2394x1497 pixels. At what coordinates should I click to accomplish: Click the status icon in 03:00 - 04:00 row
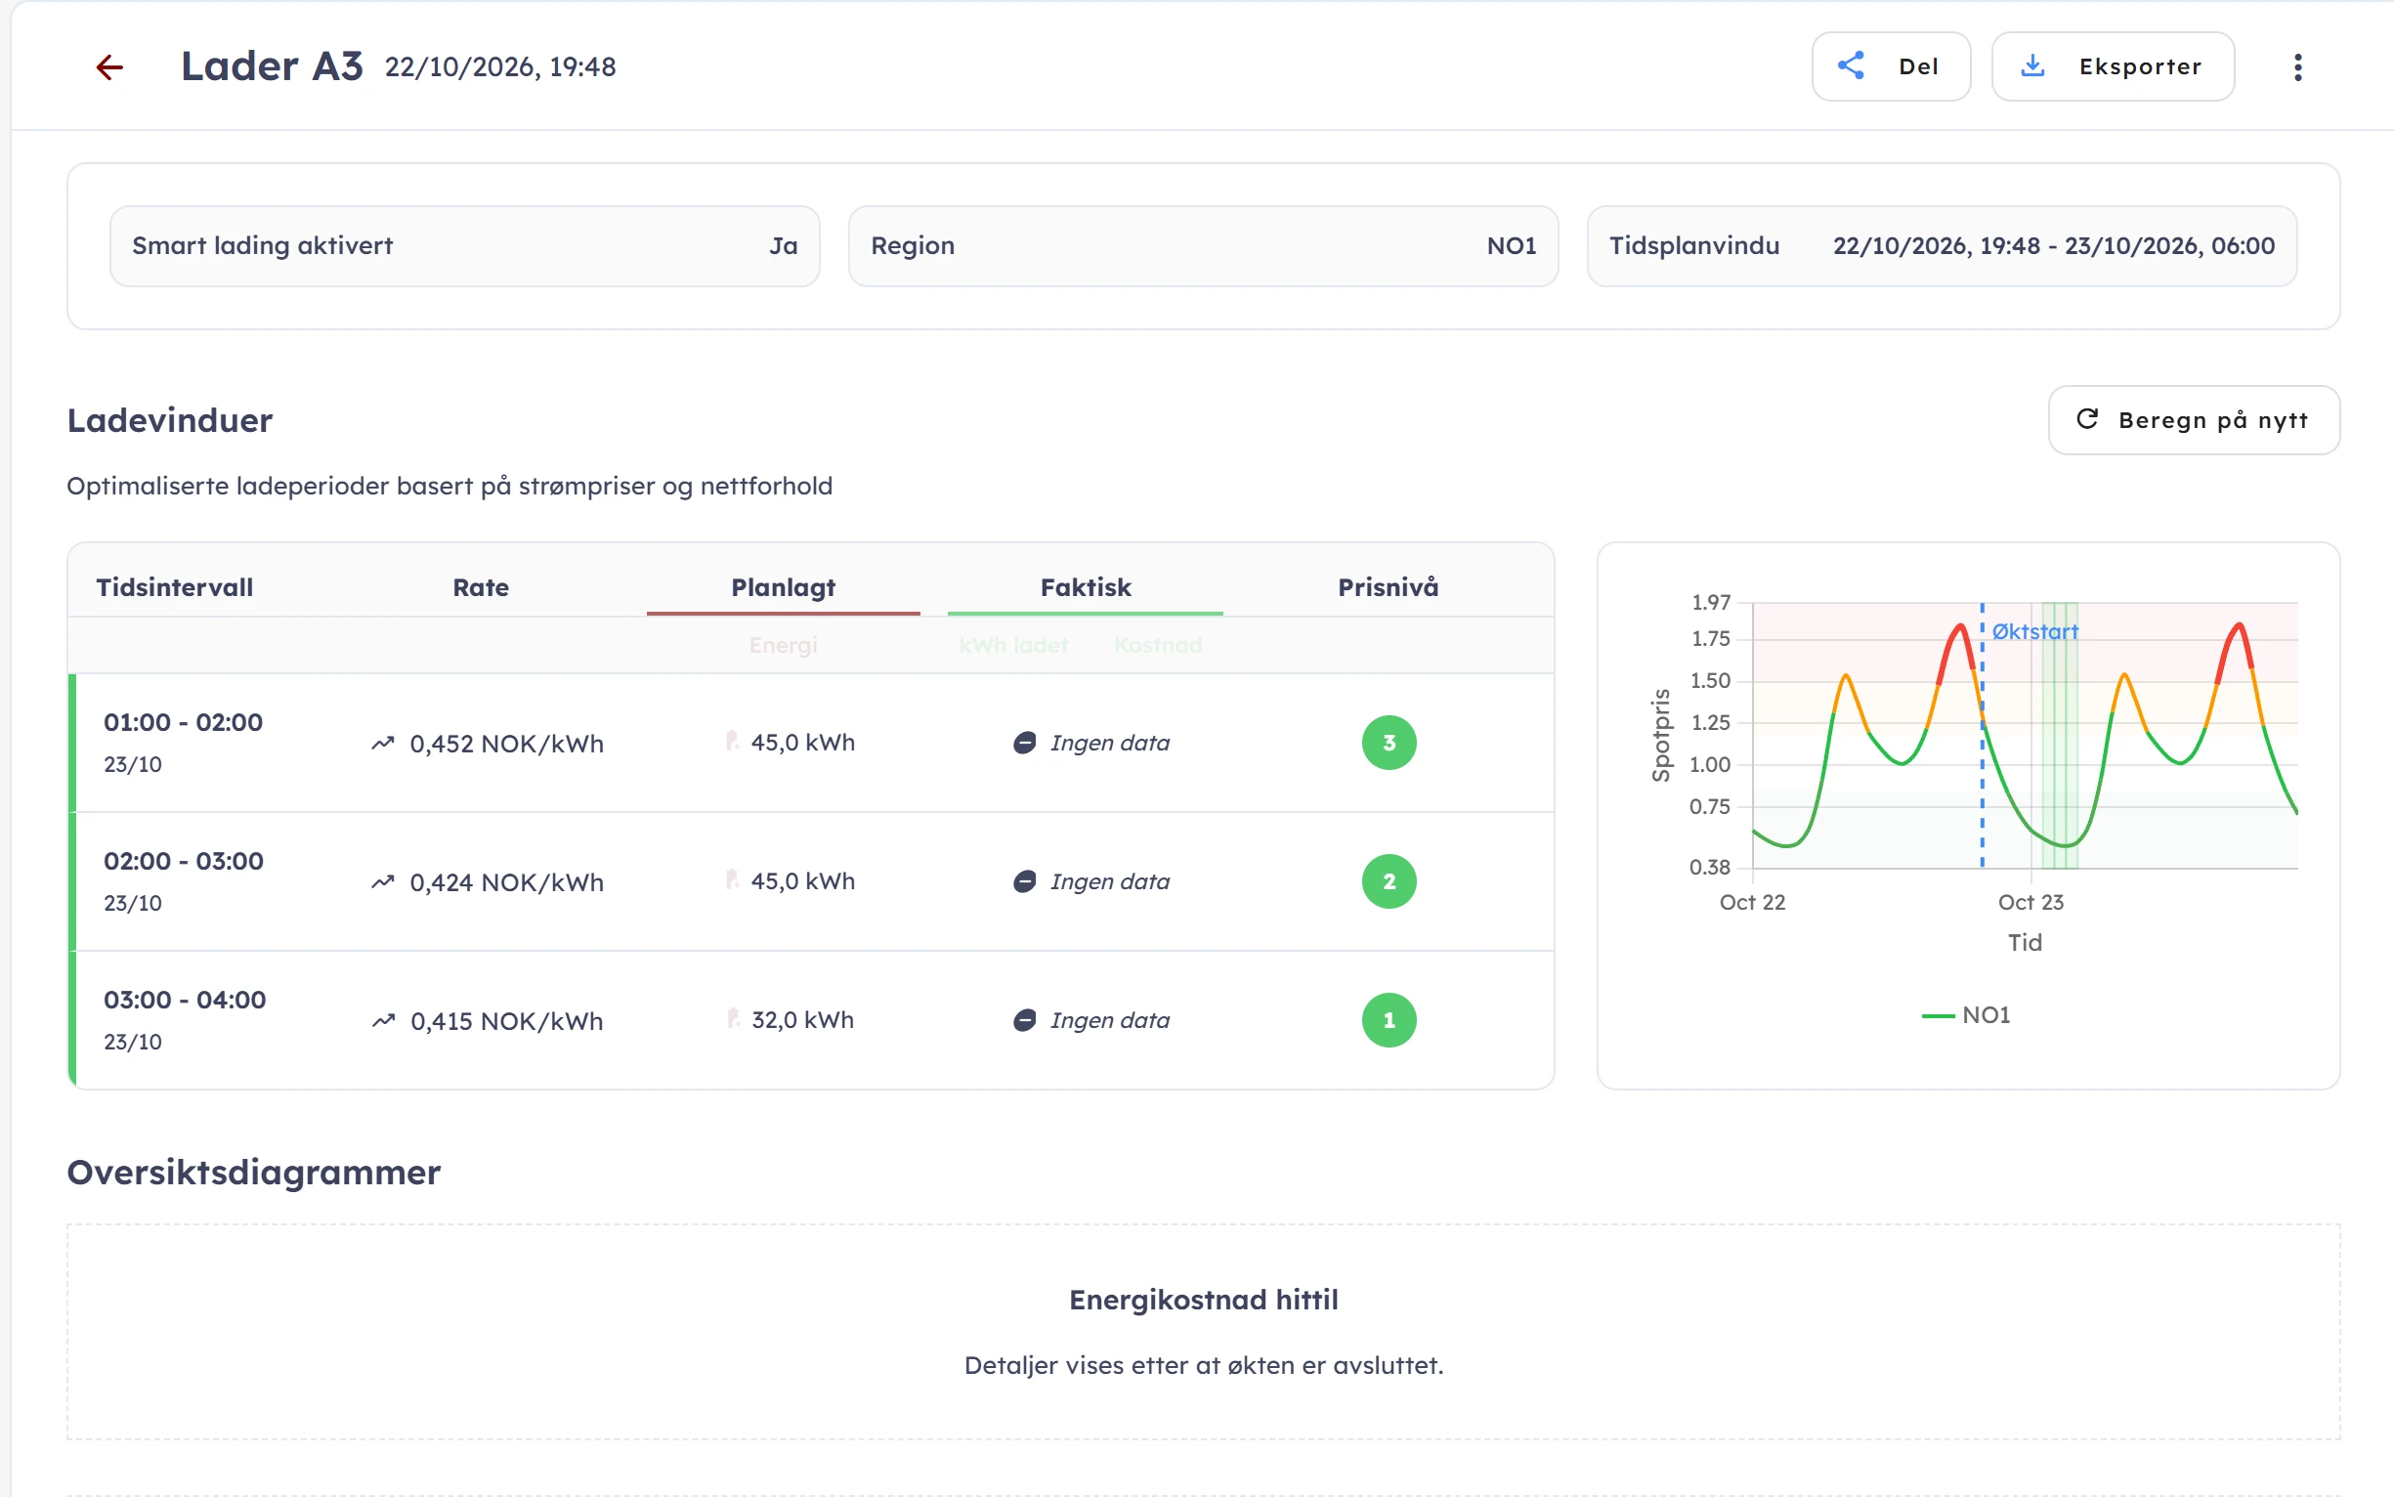1025,1020
